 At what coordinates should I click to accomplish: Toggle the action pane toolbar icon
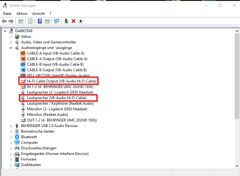tap(47, 21)
